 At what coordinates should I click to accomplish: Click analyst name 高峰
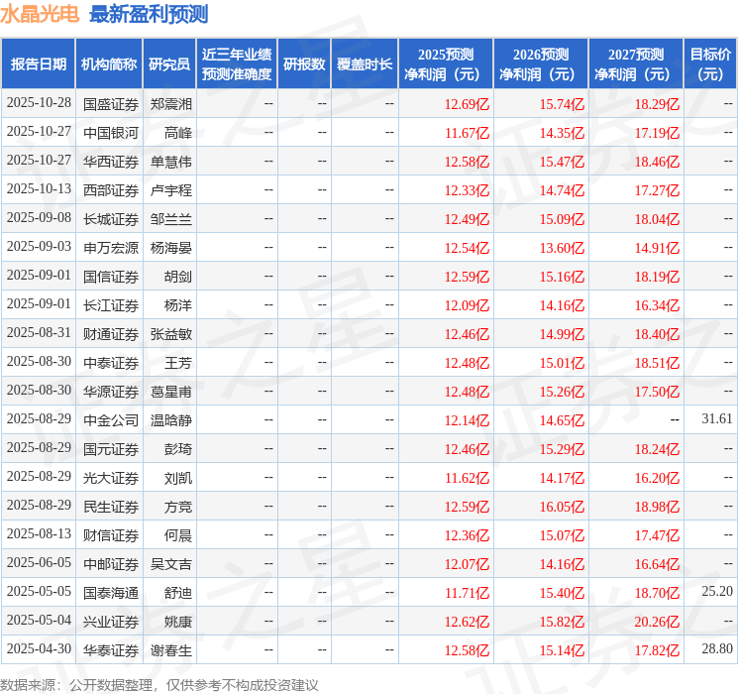tap(178, 133)
